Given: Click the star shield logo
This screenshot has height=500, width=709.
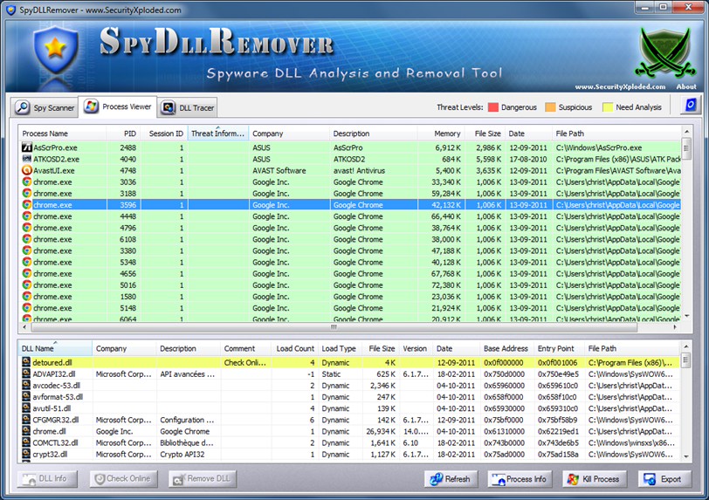Looking at the screenshot, I should pos(56,50).
